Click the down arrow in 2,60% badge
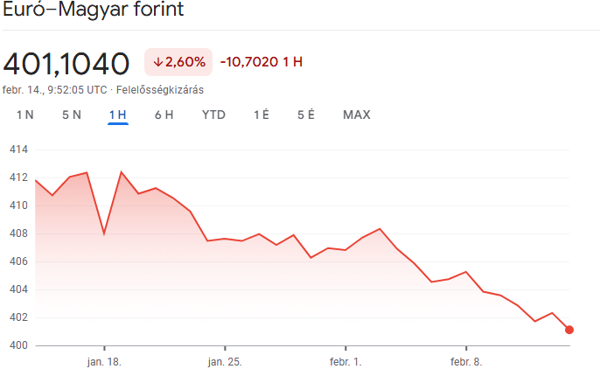Screen dimensions: 600x383 [158, 62]
